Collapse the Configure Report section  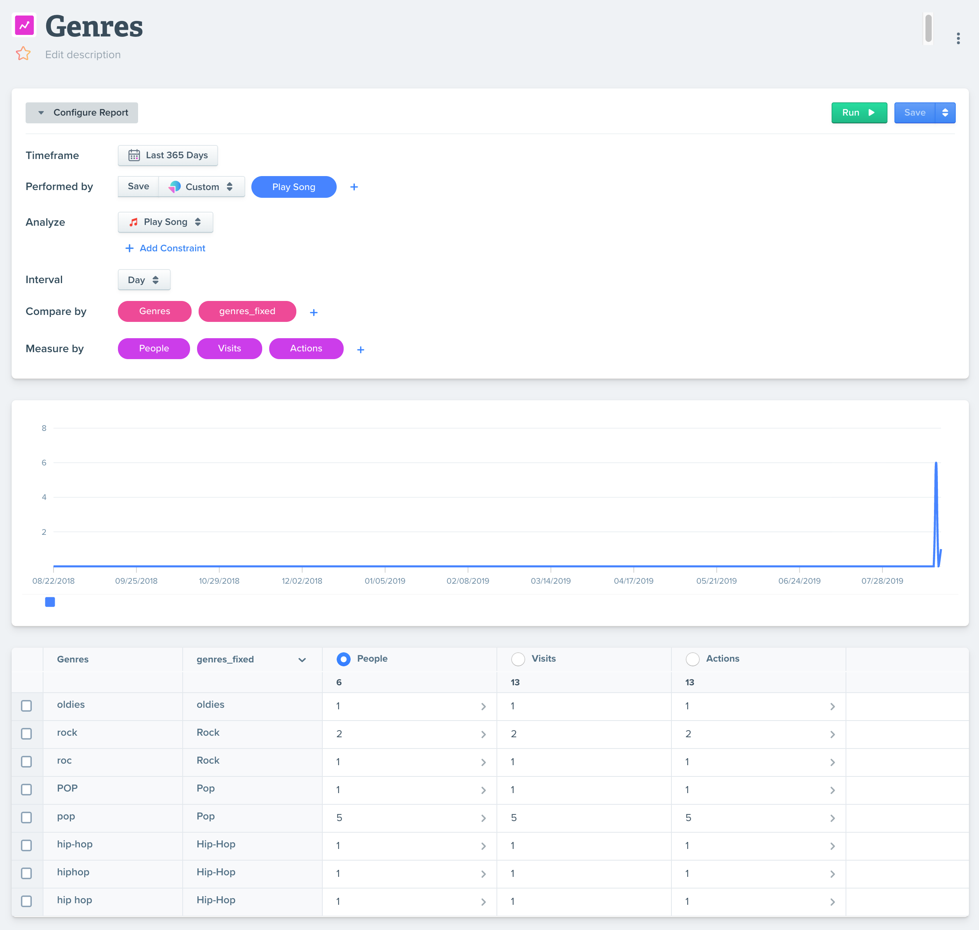coord(82,112)
